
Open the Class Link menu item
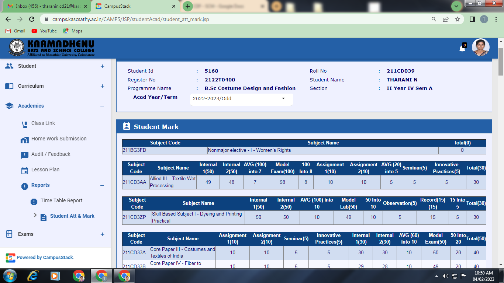[x=43, y=123]
